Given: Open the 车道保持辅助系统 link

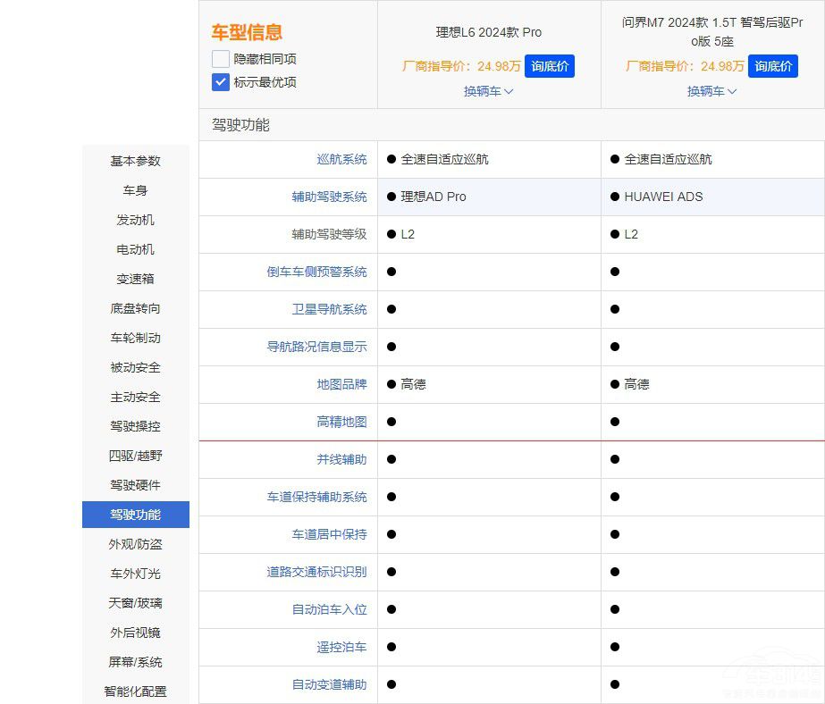Looking at the screenshot, I should coord(317,497).
